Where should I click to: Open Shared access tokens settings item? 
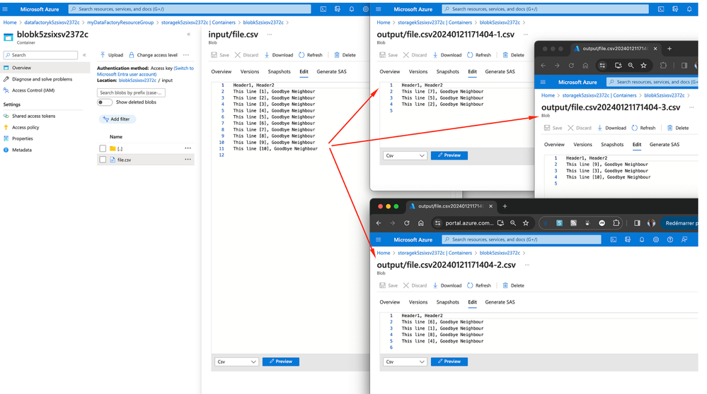click(34, 116)
